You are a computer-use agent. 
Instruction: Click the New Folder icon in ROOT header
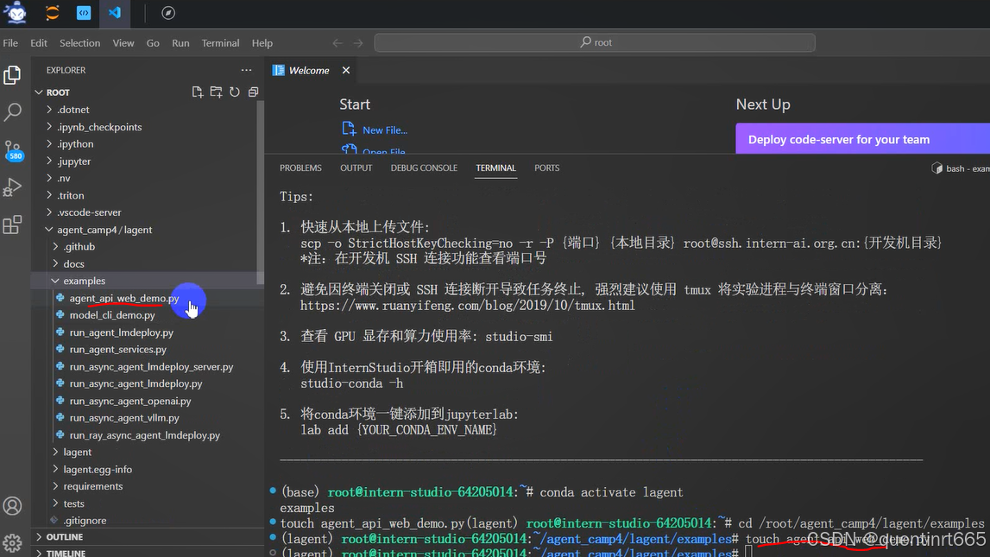click(216, 92)
